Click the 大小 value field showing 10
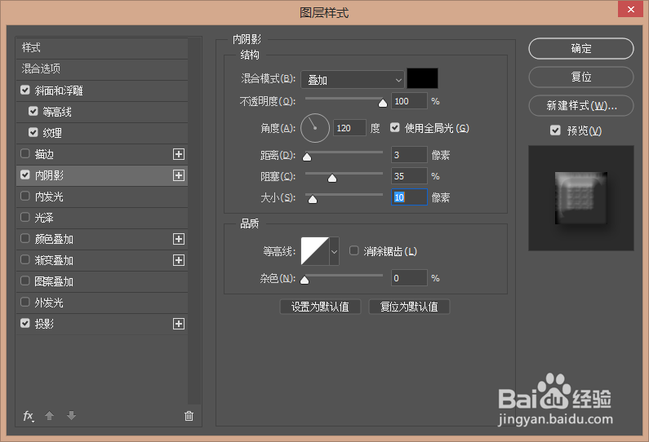This screenshot has width=649, height=442. (409, 197)
